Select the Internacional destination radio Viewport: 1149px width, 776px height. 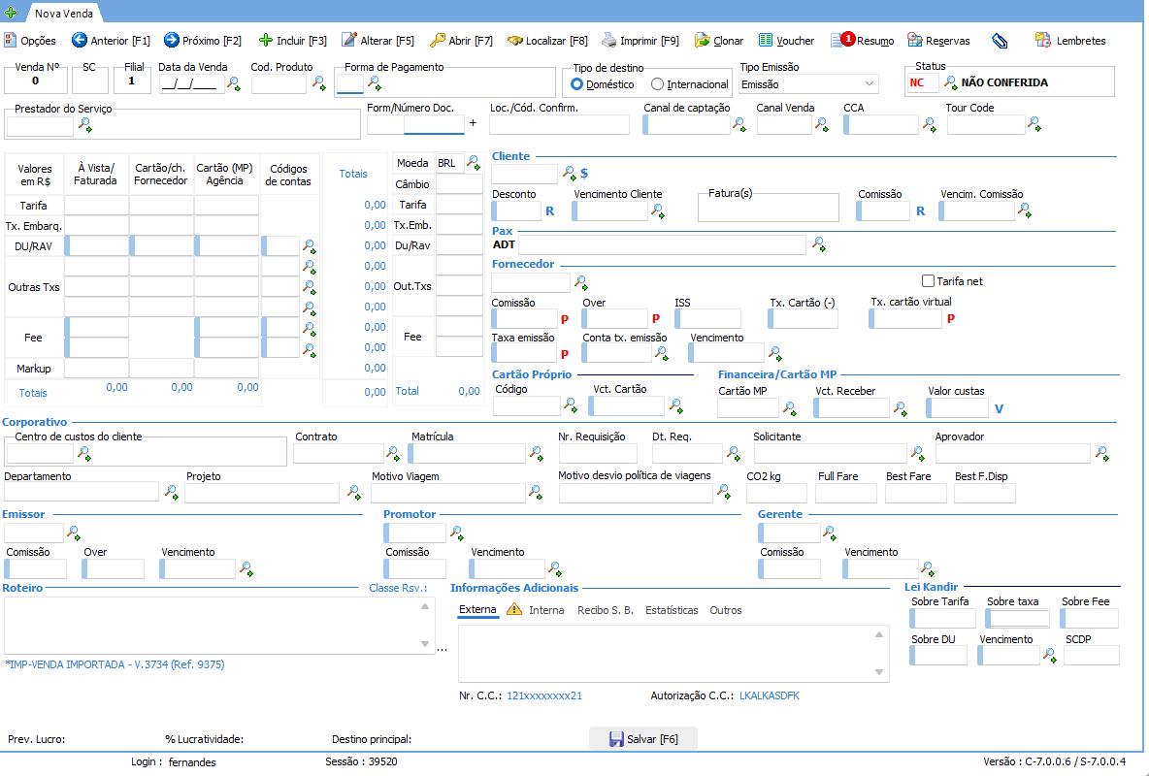[x=657, y=84]
